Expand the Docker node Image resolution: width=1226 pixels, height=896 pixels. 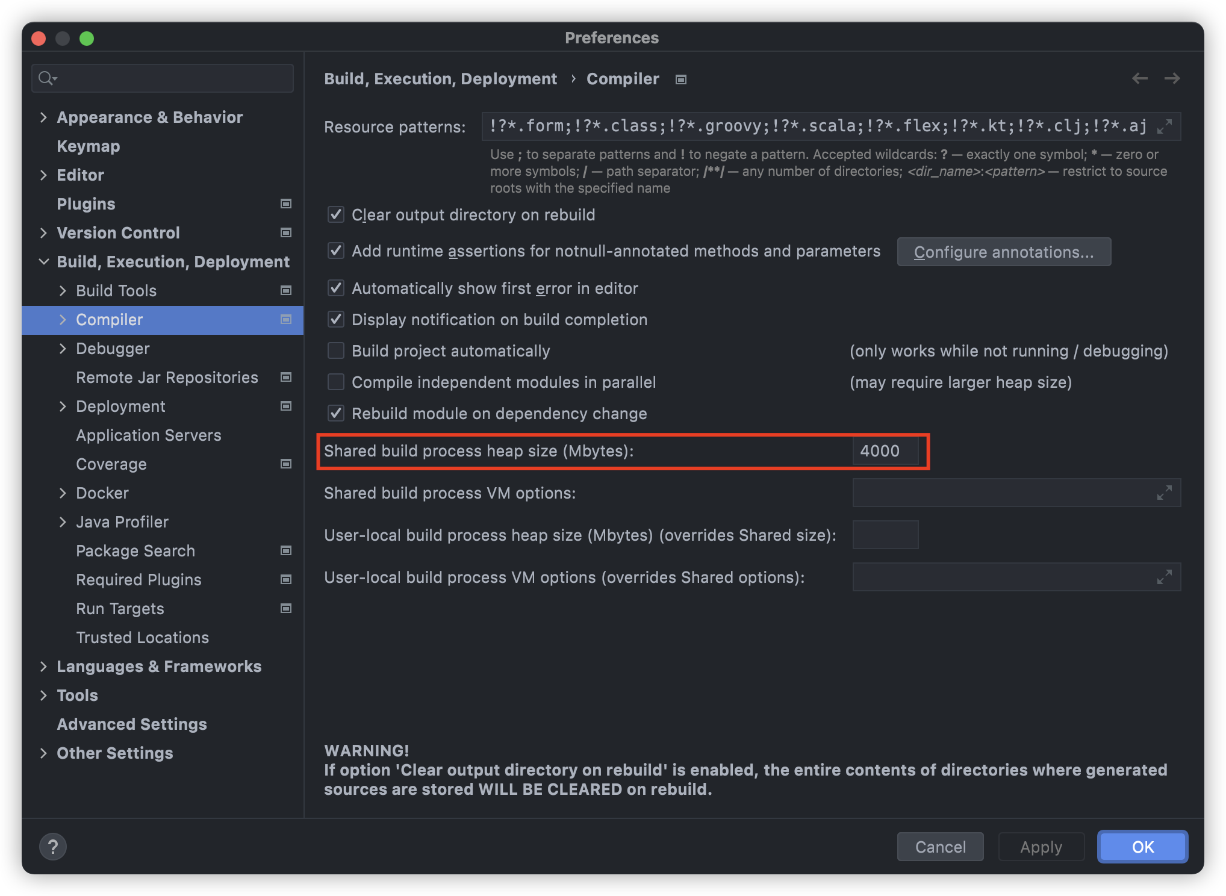coord(63,493)
